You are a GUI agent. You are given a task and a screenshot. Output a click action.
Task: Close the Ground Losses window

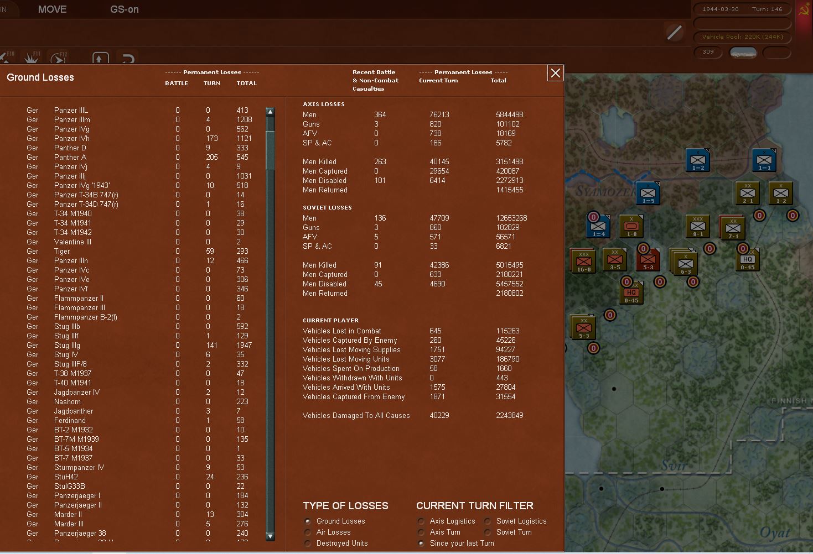coord(556,73)
